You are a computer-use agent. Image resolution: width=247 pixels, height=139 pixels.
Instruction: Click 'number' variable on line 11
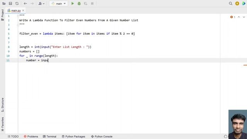[x=31, y=60]
